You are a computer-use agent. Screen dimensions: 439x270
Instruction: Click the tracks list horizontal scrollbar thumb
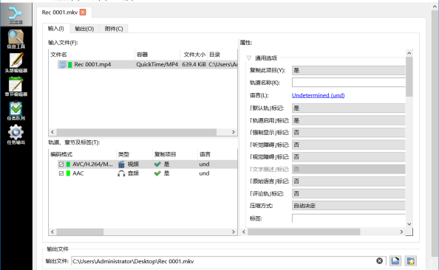(x=80, y=232)
